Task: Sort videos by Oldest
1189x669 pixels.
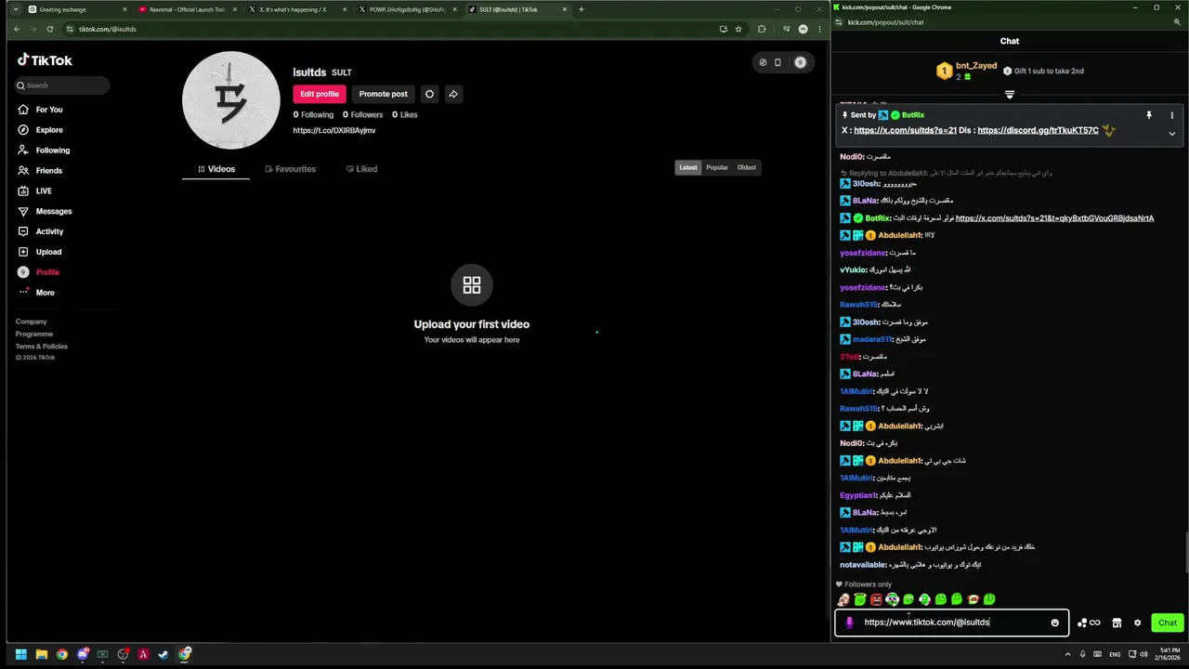Action: [747, 167]
